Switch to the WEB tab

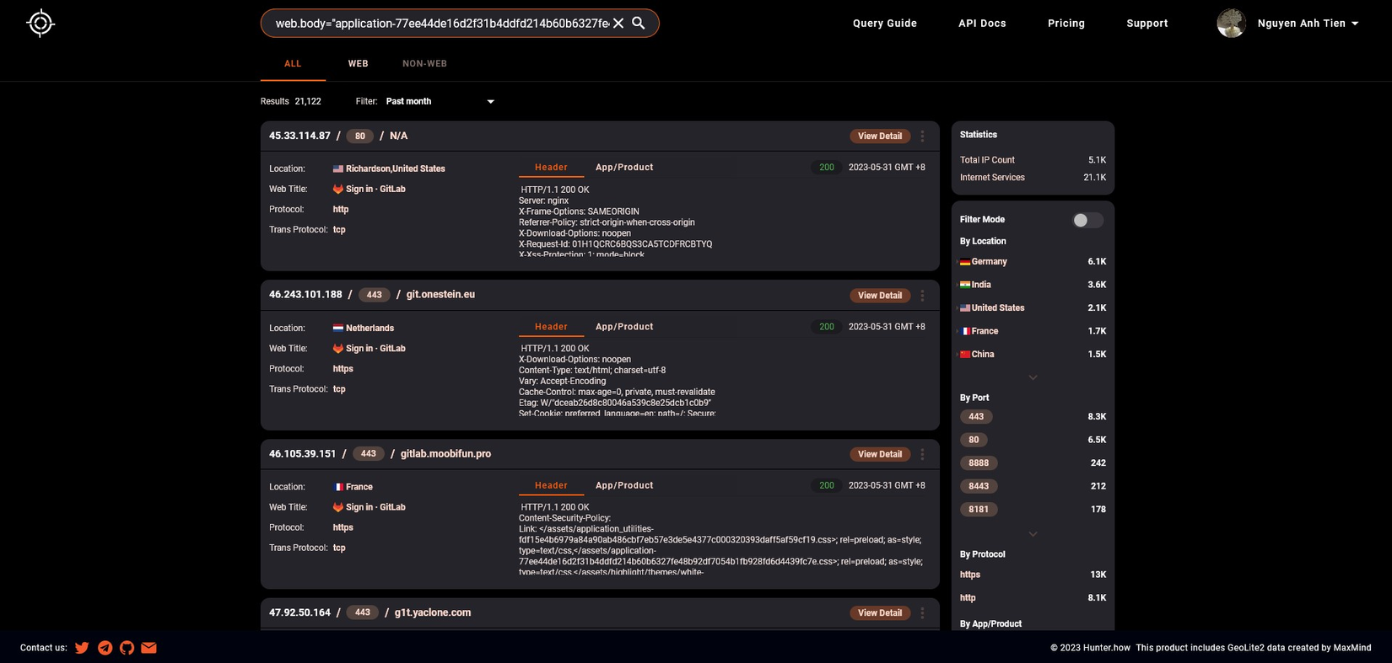point(358,64)
